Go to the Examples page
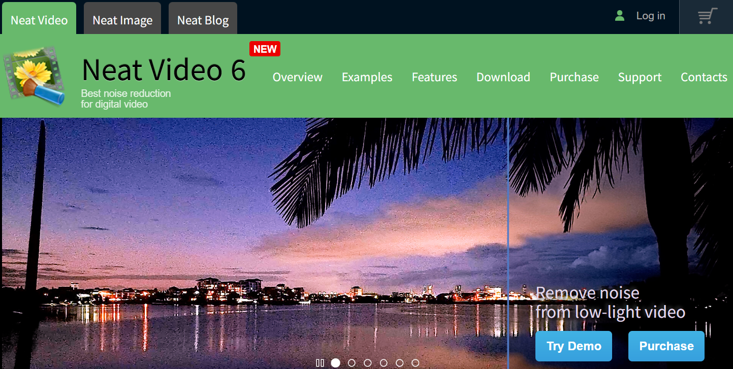 pyautogui.click(x=367, y=77)
